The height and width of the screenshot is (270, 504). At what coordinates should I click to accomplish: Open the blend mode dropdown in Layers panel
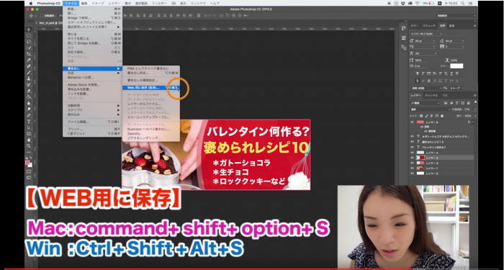click(430, 109)
